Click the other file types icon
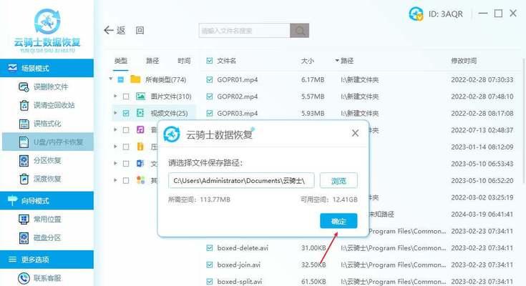Viewport: 526px width, 286px height. (x=140, y=180)
